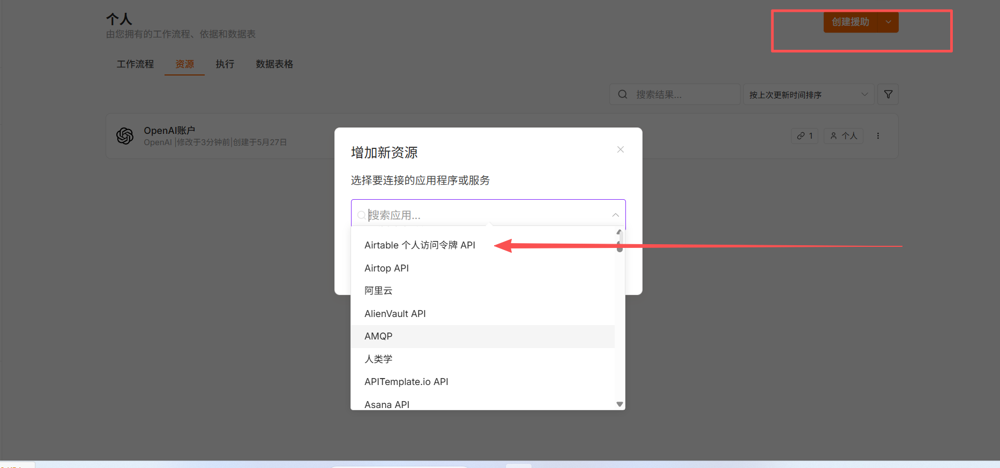Switch to the 工作流程 tab
Viewport: 1000px width, 468px height.
[x=135, y=64]
